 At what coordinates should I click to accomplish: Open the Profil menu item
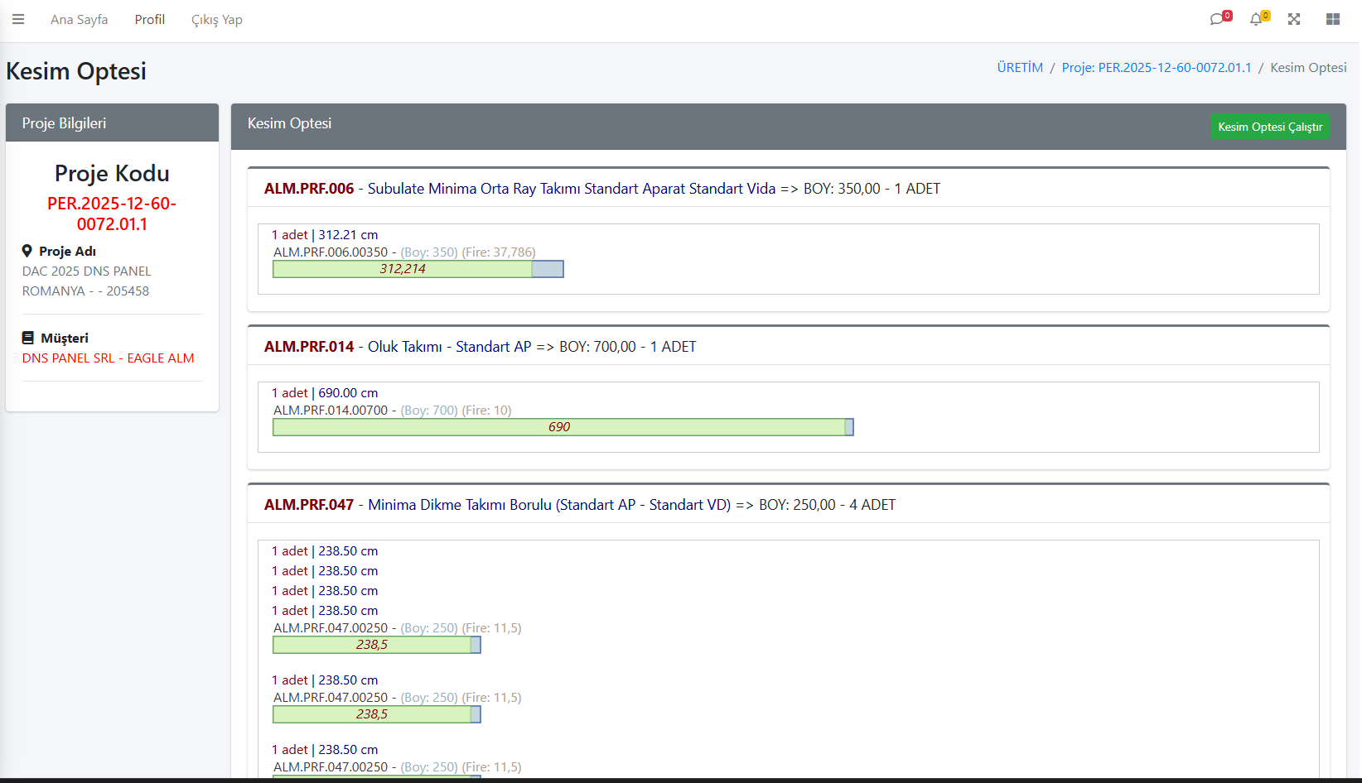(150, 20)
